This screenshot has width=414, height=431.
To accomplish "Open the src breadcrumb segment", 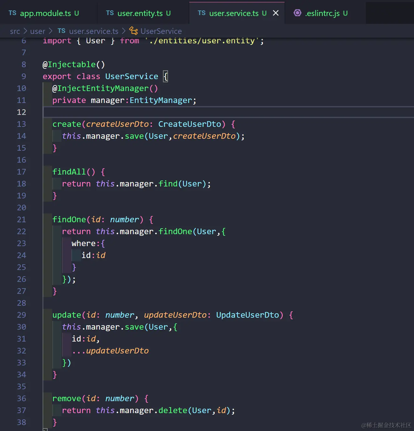I will [x=15, y=31].
